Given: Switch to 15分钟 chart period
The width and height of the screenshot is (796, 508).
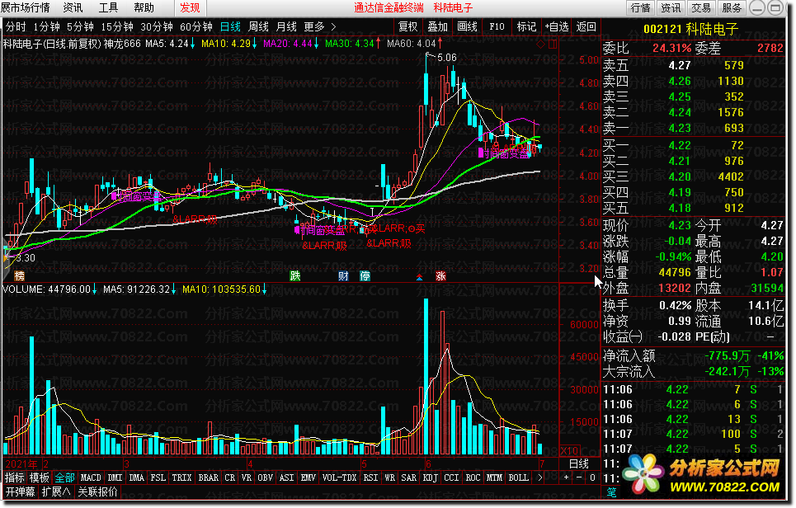Looking at the screenshot, I should (117, 27).
